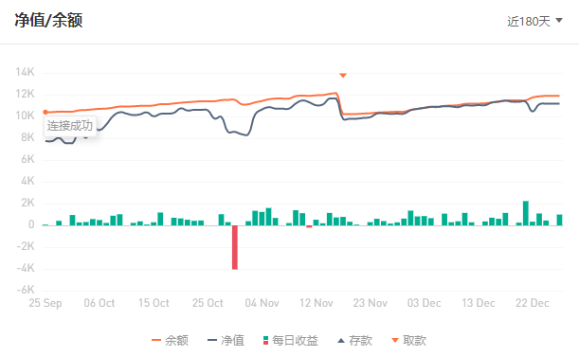
Task: Open the 近180天 time range dropdown
Action: (534, 21)
